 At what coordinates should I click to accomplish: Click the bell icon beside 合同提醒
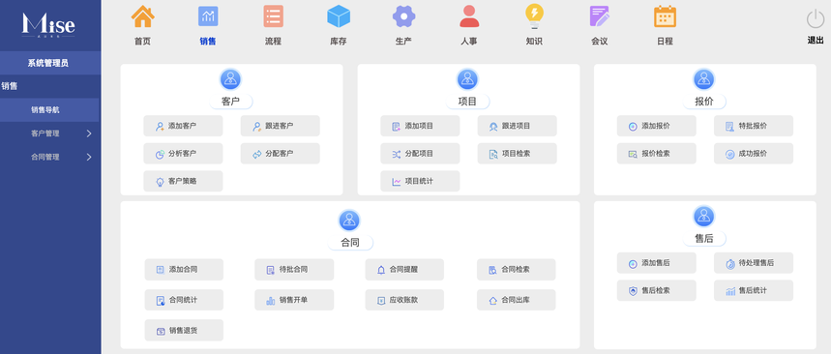(x=381, y=270)
